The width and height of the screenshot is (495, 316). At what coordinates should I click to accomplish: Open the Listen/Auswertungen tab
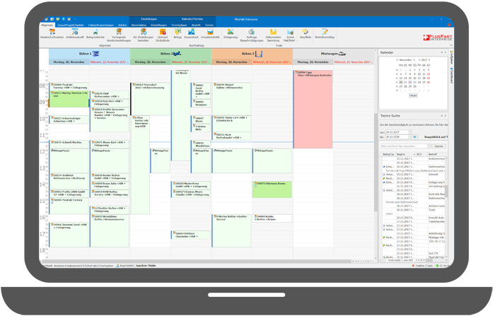tap(100, 25)
